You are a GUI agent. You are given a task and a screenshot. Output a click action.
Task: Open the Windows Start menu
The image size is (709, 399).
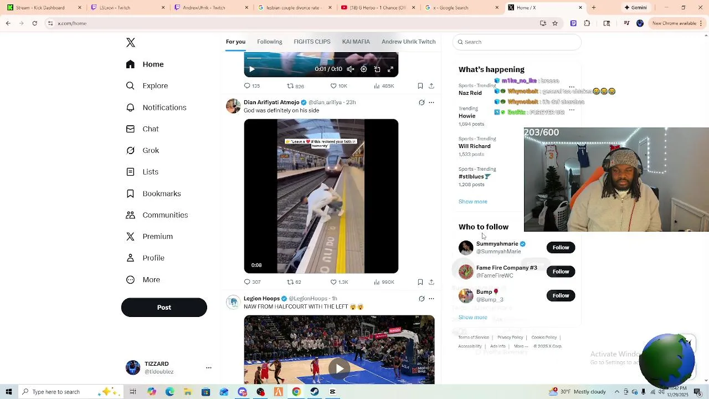[9, 392]
